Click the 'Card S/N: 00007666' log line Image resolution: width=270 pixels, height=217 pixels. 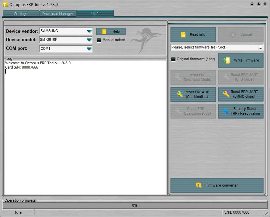click(x=22, y=67)
